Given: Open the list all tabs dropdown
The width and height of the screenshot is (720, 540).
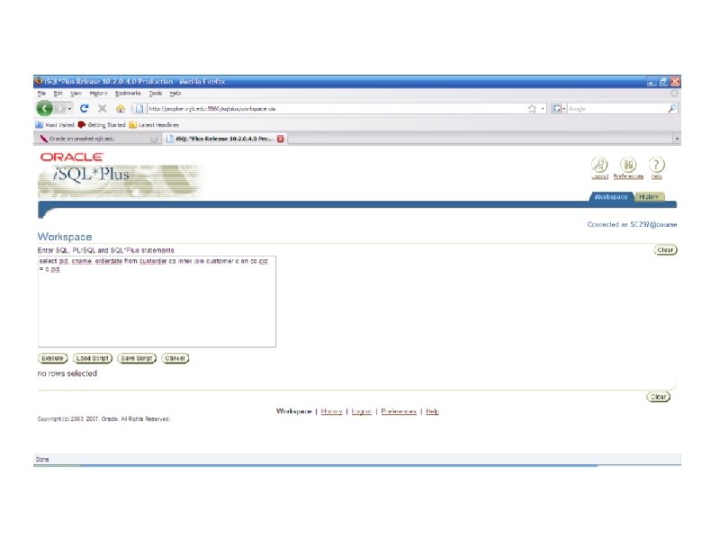Looking at the screenshot, I should click(677, 139).
